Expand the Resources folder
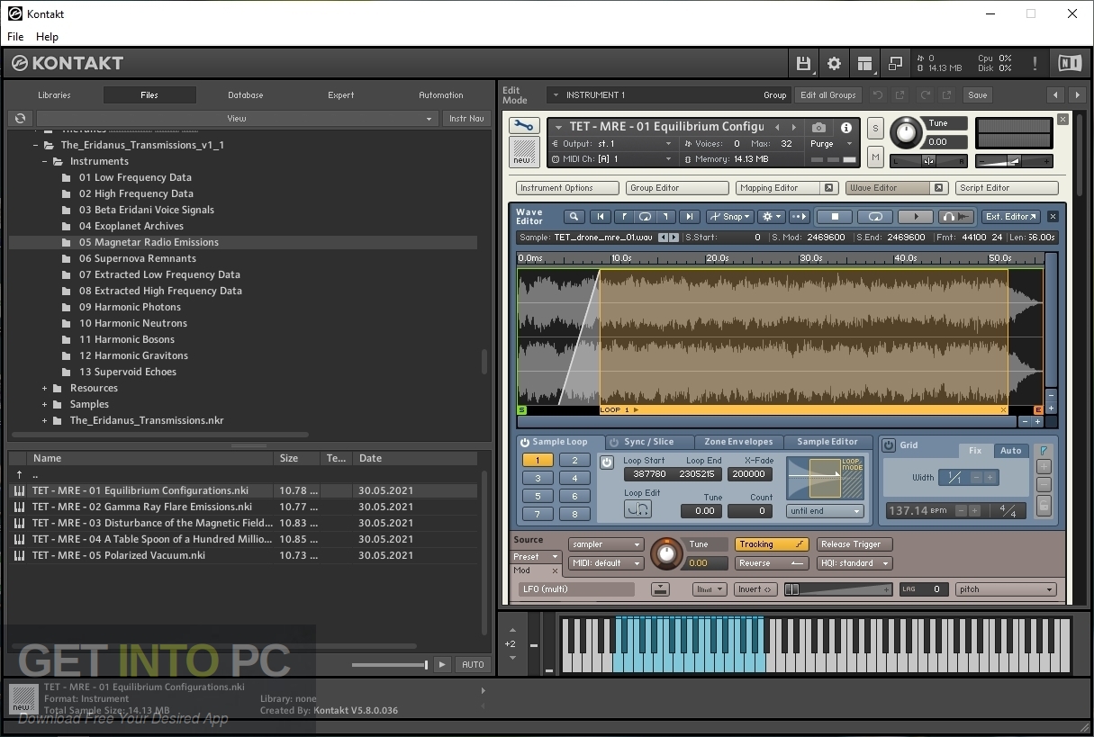This screenshot has height=737, width=1094. pos(44,388)
